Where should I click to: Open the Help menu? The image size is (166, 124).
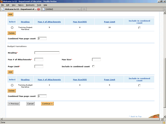[45, 5]
